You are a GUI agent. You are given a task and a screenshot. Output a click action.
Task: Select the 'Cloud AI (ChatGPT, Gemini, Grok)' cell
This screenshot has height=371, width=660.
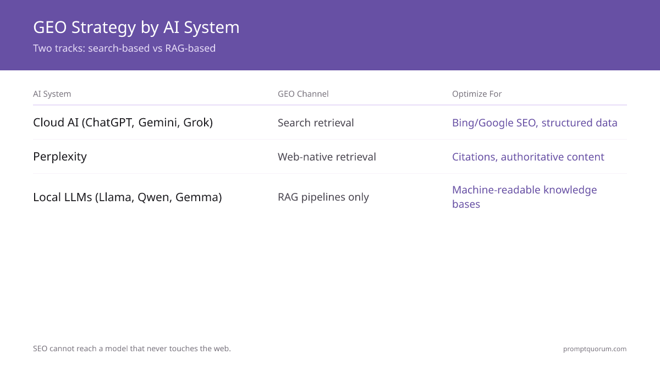(x=123, y=123)
